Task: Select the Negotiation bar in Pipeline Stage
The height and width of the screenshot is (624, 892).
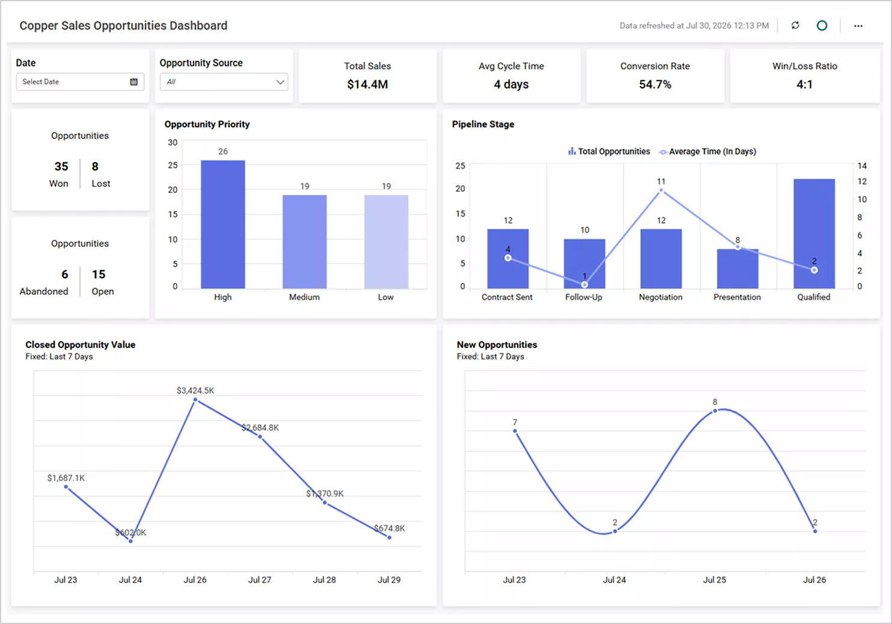Action: tap(661, 258)
